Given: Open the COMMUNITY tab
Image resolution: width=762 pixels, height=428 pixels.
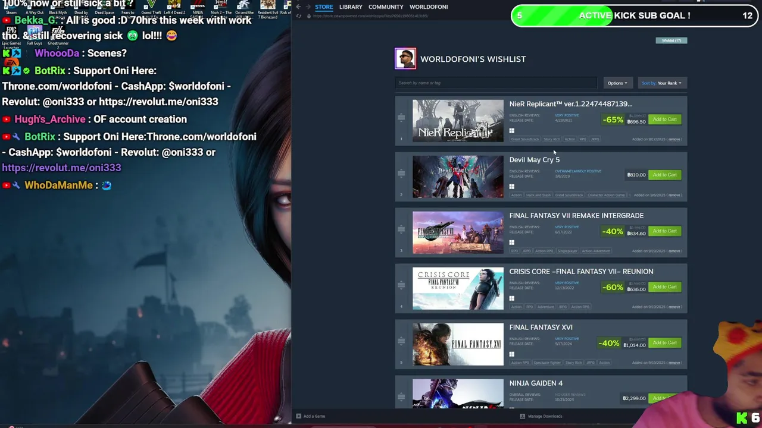Looking at the screenshot, I should click(386, 7).
